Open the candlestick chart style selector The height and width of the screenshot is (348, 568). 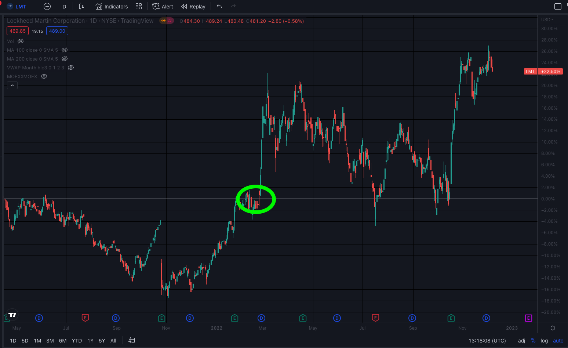click(x=81, y=7)
